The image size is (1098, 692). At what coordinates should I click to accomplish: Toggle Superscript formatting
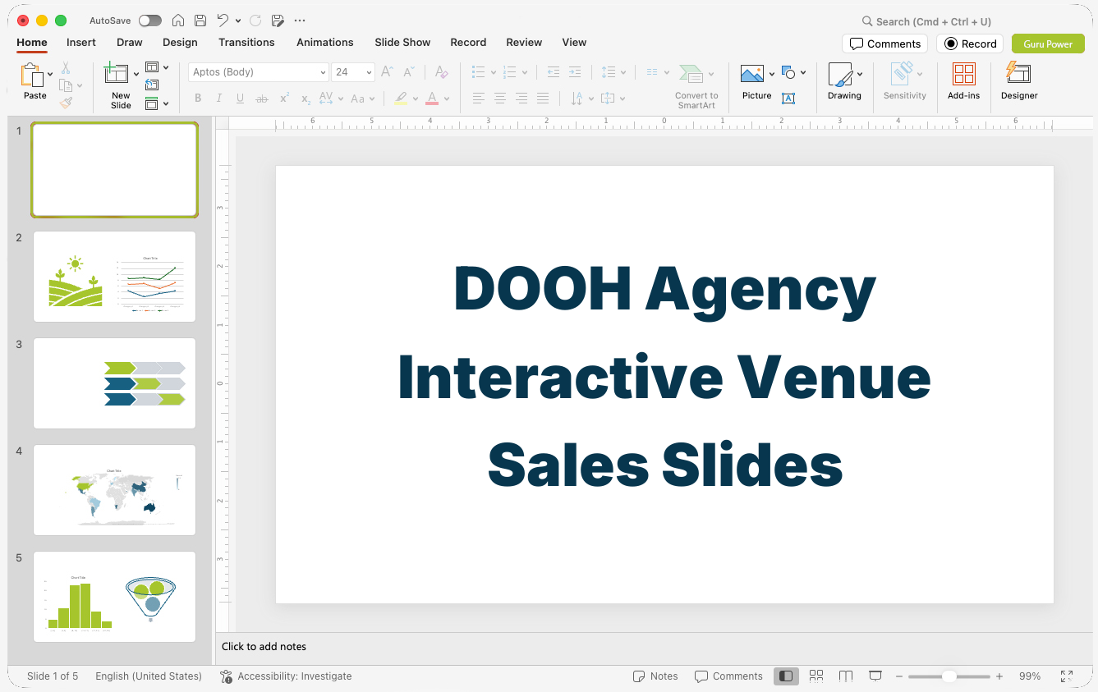[x=284, y=99]
